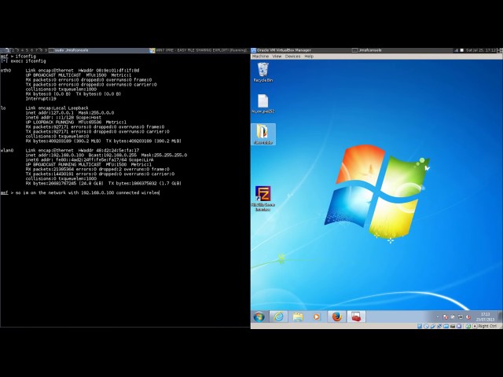Click the VirtualBox hard disk activity indicator
503x377 pixels.
click(420, 326)
